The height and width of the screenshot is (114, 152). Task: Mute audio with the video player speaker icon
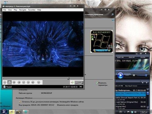coord(72,82)
